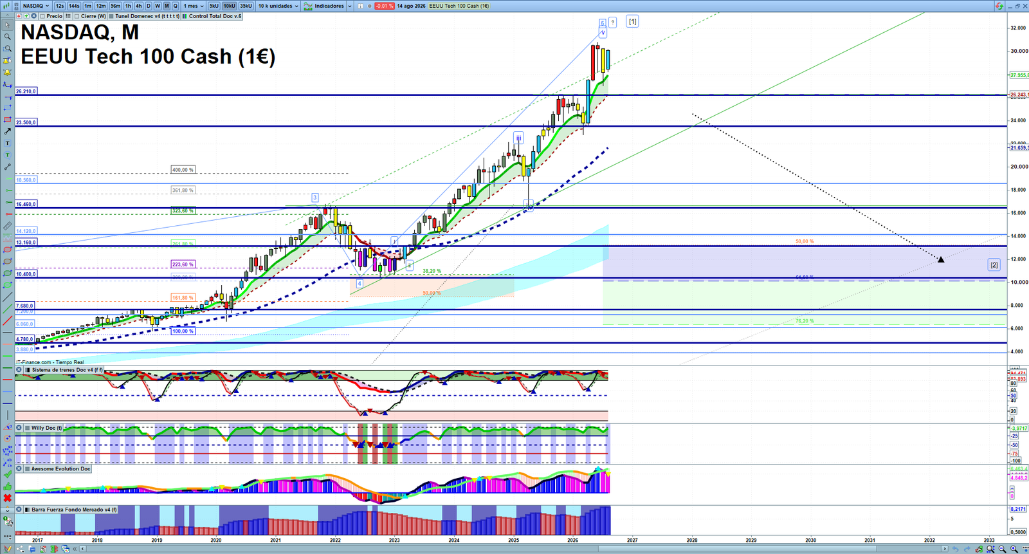Switch to the W weekly timeframe
Image resolution: width=1029 pixels, height=554 pixels.
coord(158,6)
